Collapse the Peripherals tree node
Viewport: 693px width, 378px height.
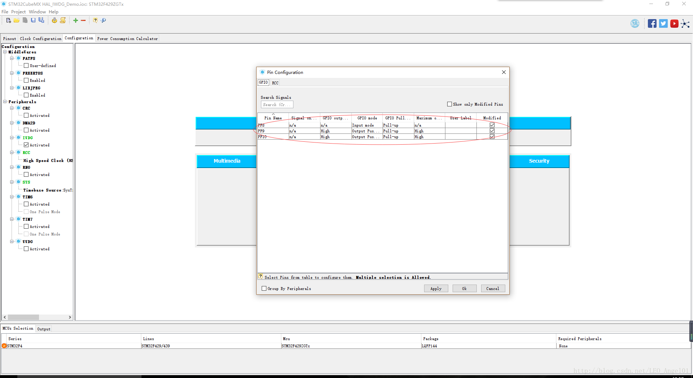click(5, 102)
